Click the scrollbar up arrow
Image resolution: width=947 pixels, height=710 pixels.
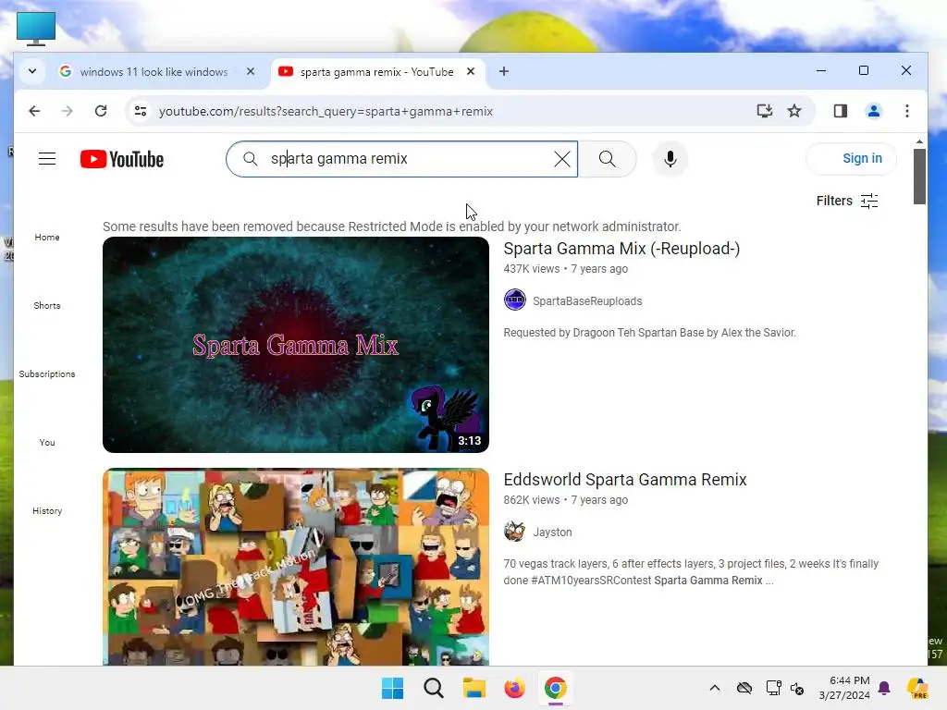(919, 141)
